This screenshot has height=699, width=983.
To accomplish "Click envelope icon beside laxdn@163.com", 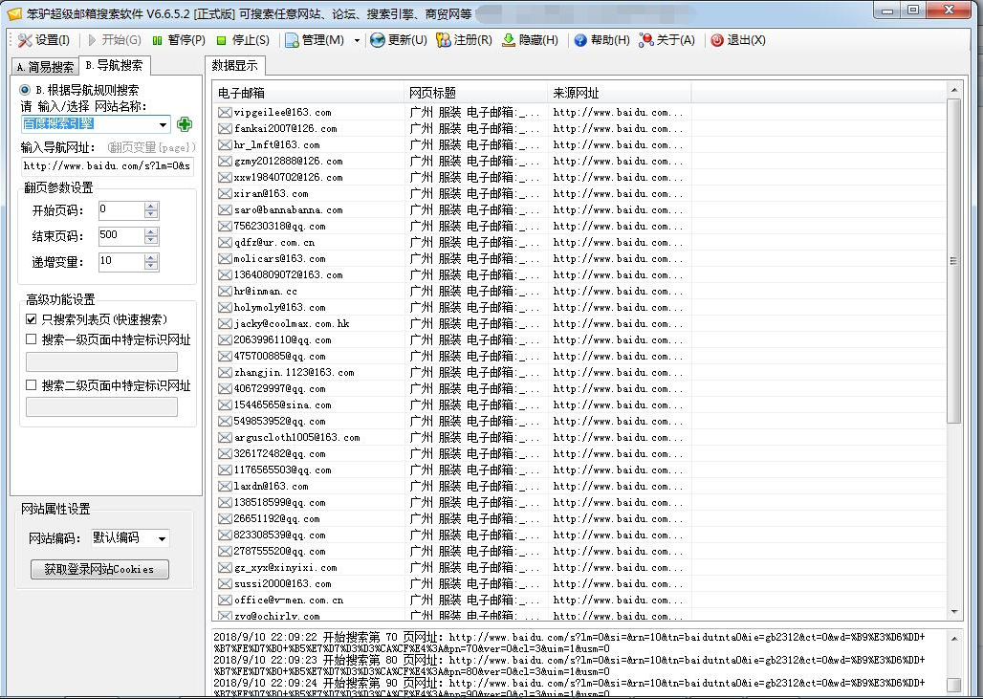I will point(225,486).
